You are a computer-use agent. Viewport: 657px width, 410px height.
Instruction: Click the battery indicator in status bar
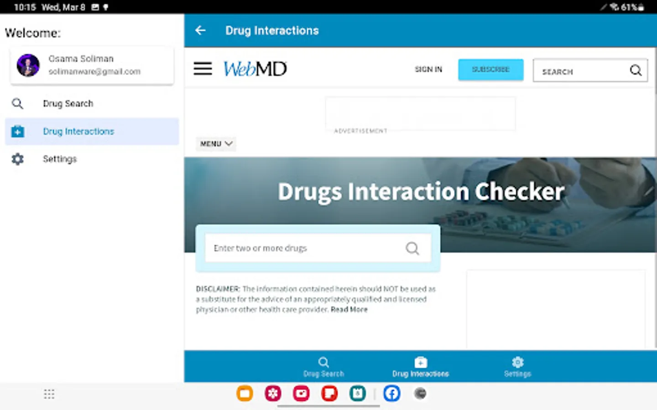[632, 7]
